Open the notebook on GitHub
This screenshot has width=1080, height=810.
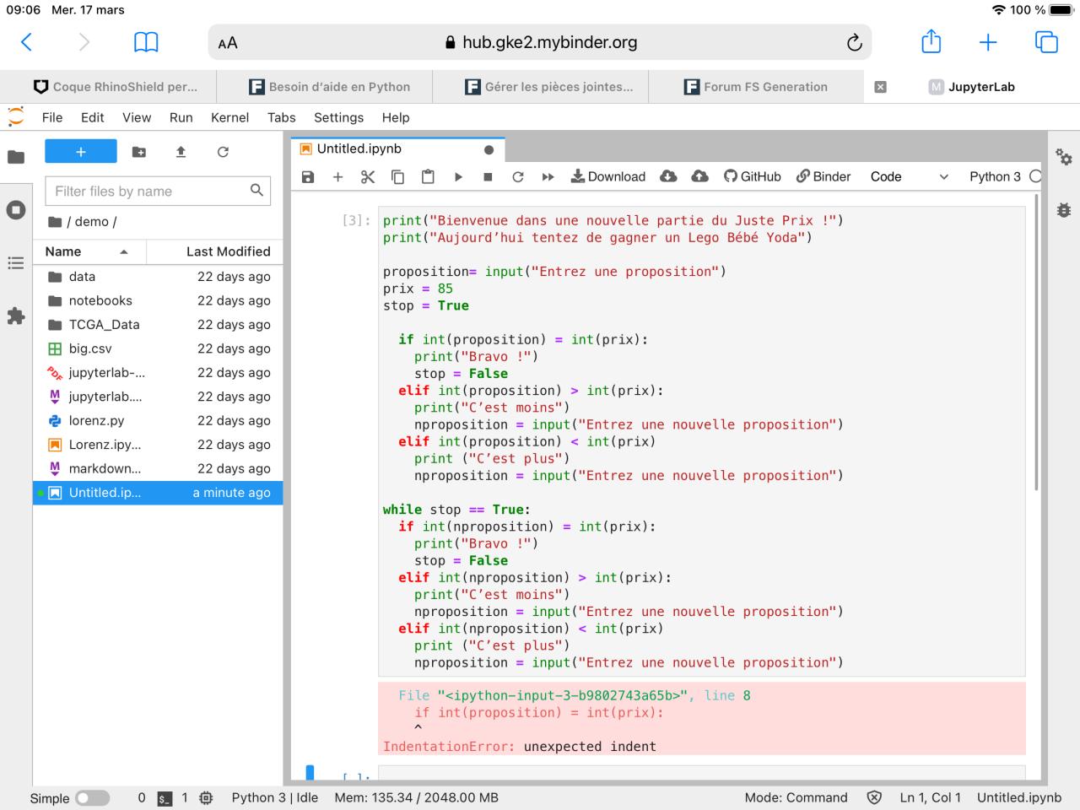pos(753,176)
